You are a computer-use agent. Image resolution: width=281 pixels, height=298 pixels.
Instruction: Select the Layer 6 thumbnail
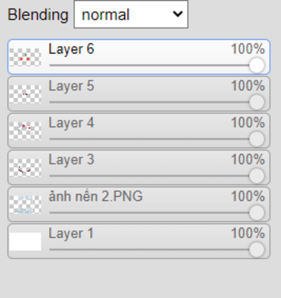[25, 57]
